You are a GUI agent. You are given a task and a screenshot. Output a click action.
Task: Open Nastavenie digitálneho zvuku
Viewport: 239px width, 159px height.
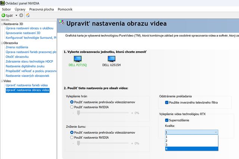point(25,66)
